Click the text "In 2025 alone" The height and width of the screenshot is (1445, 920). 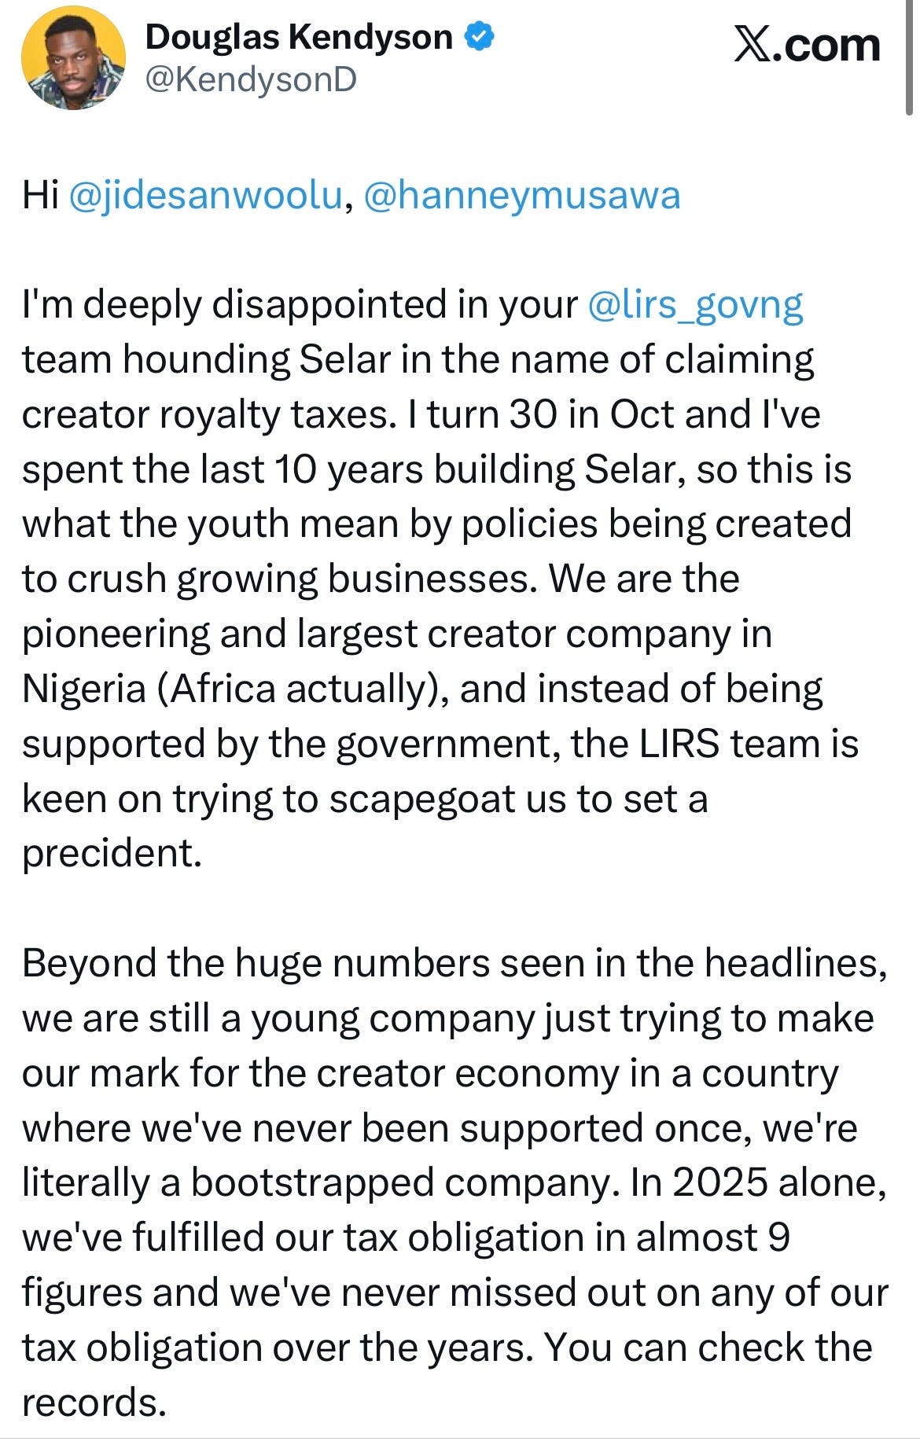(x=759, y=1182)
